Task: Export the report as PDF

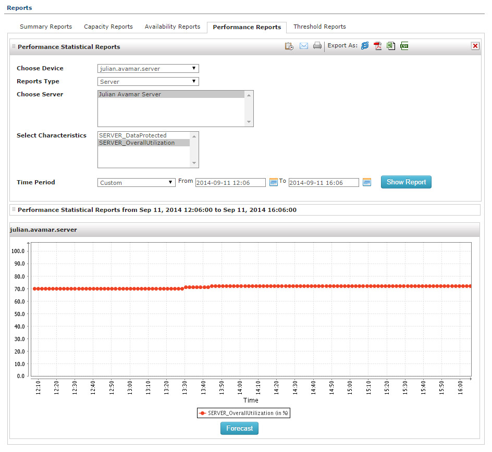Action: click(377, 46)
